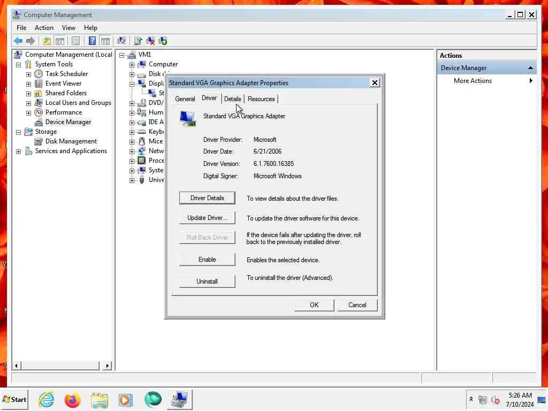The height and width of the screenshot is (411, 548).
Task: Select Services and Applications node
Action: 71,150
